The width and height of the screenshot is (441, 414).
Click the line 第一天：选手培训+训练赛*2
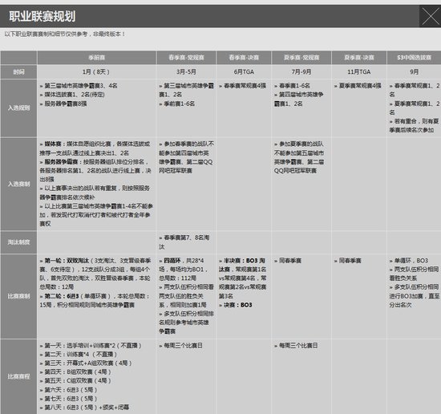coord(91,346)
